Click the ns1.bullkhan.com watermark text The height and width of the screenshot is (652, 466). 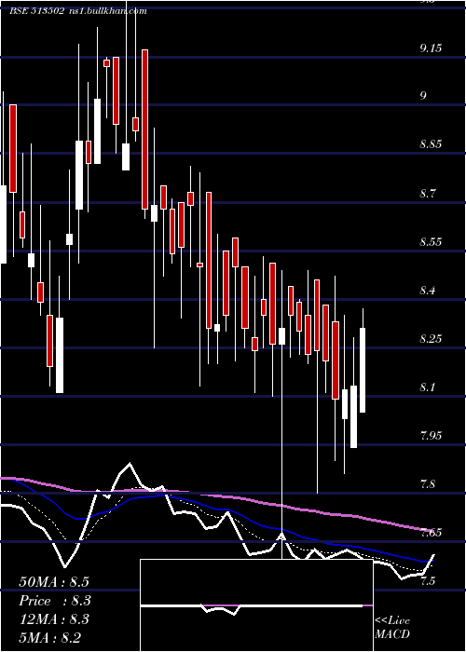pos(107,11)
